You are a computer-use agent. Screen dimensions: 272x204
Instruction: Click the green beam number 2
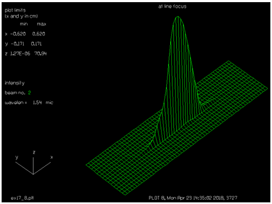pos(30,93)
